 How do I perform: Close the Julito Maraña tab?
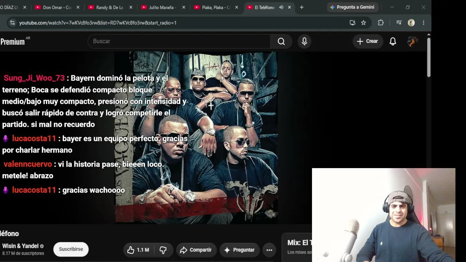tap(183, 7)
